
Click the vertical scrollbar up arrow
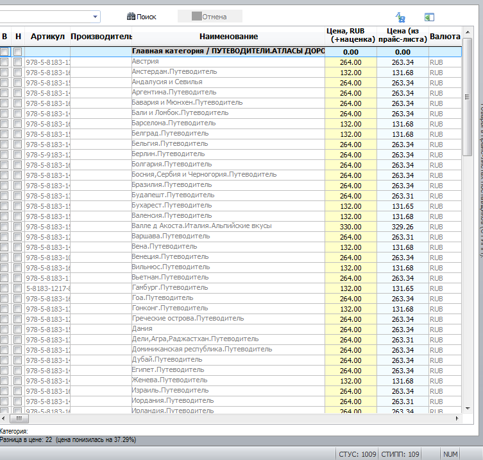tap(468, 32)
